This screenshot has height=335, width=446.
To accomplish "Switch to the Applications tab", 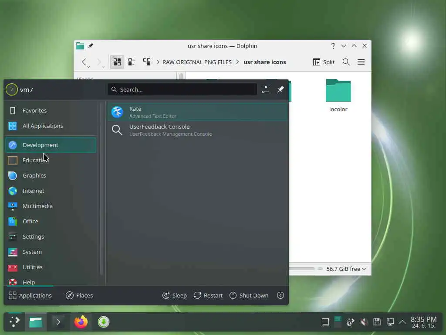I will [x=30, y=295].
